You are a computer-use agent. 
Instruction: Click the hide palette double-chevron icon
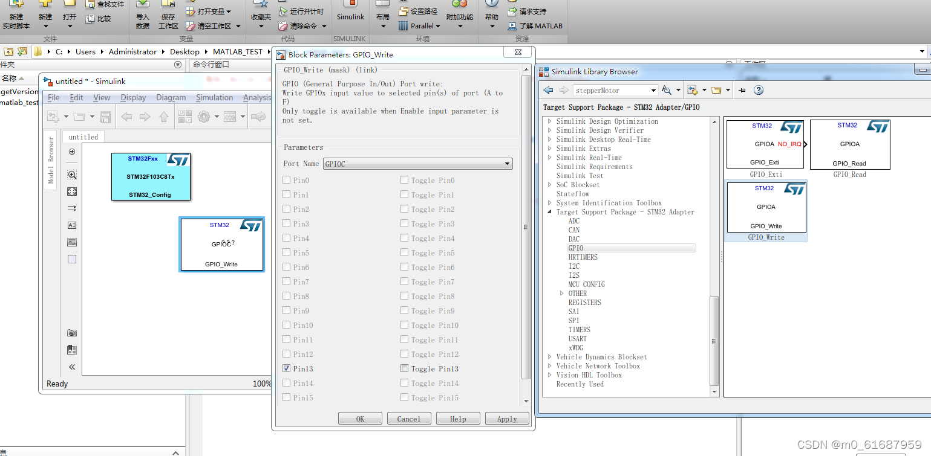click(72, 367)
